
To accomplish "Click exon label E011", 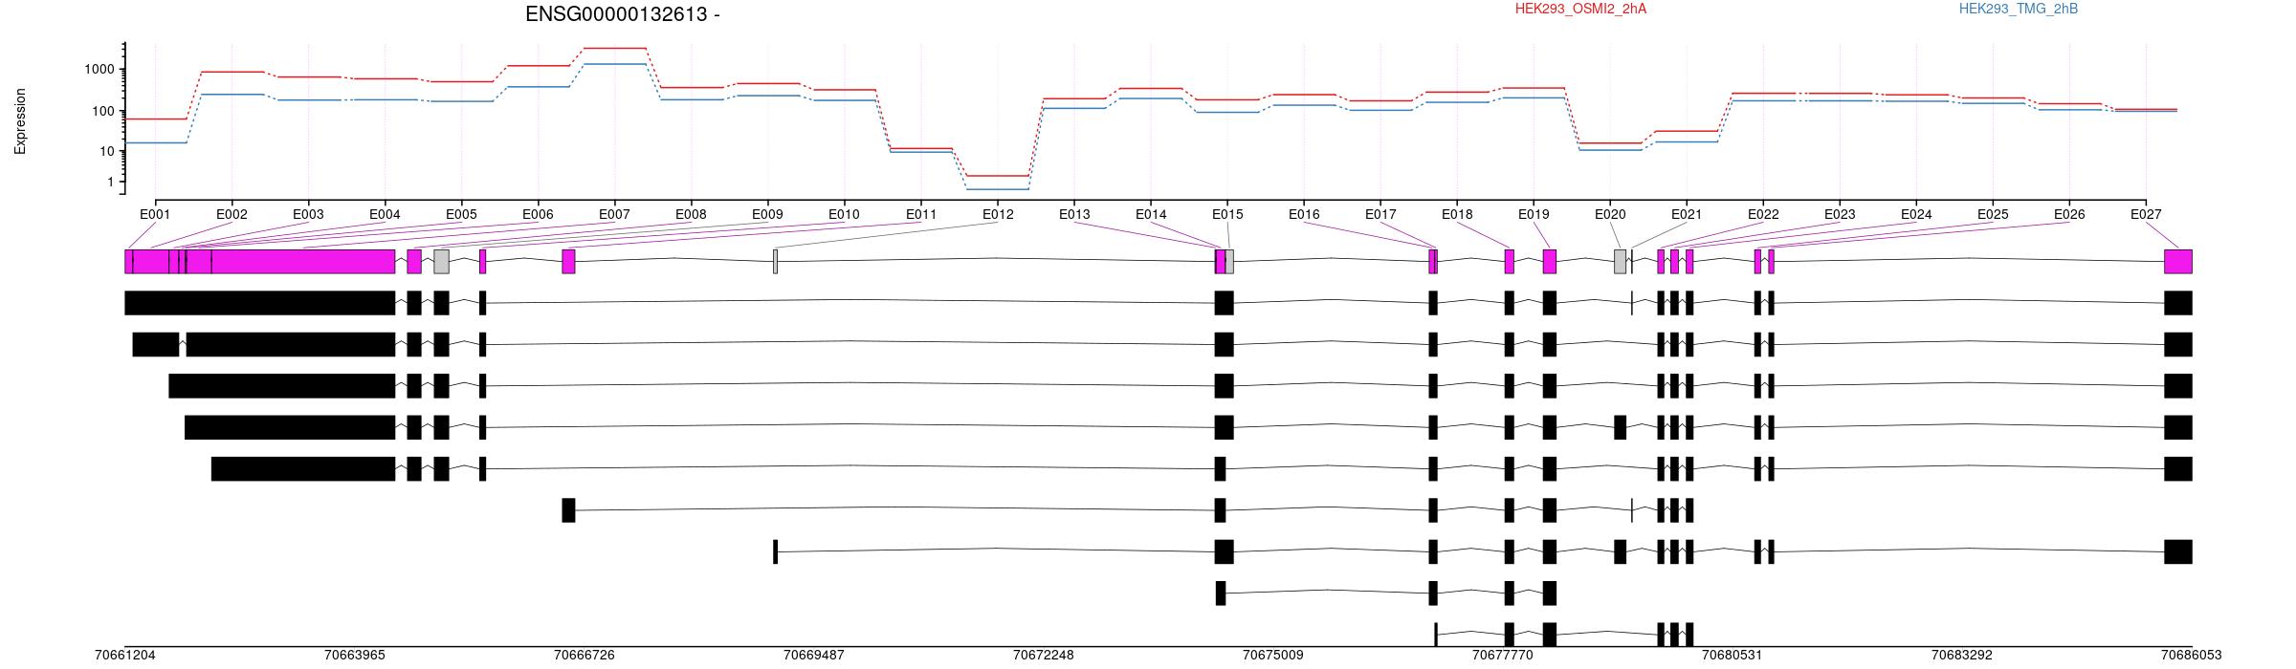I will click(920, 214).
